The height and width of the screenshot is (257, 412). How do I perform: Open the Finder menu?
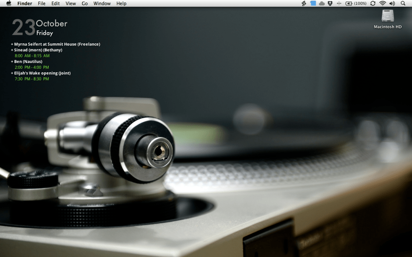[x=25, y=3]
